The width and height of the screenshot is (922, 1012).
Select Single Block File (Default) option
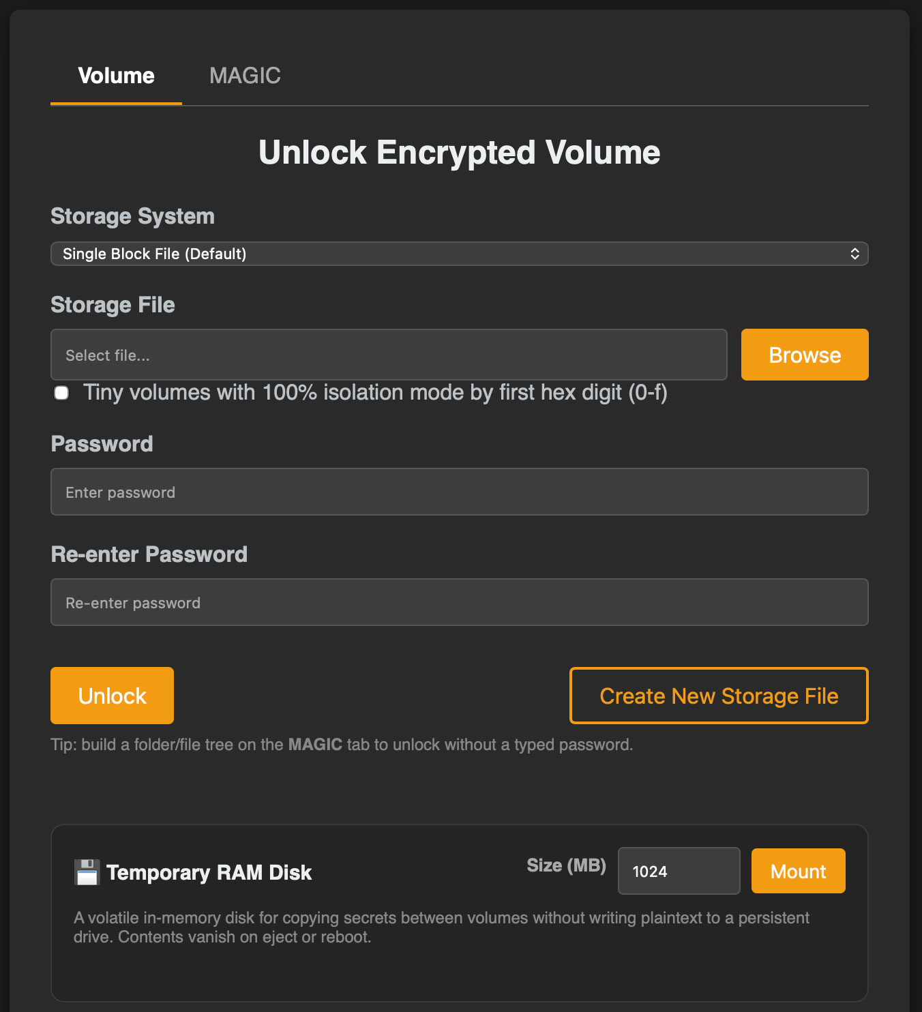coord(154,254)
